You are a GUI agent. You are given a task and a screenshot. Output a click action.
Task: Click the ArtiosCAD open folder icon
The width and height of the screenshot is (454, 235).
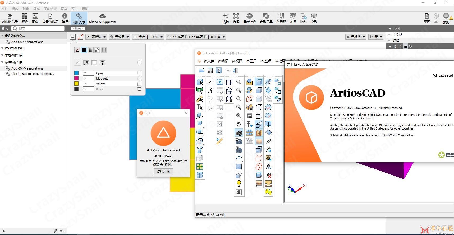click(x=202, y=70)
